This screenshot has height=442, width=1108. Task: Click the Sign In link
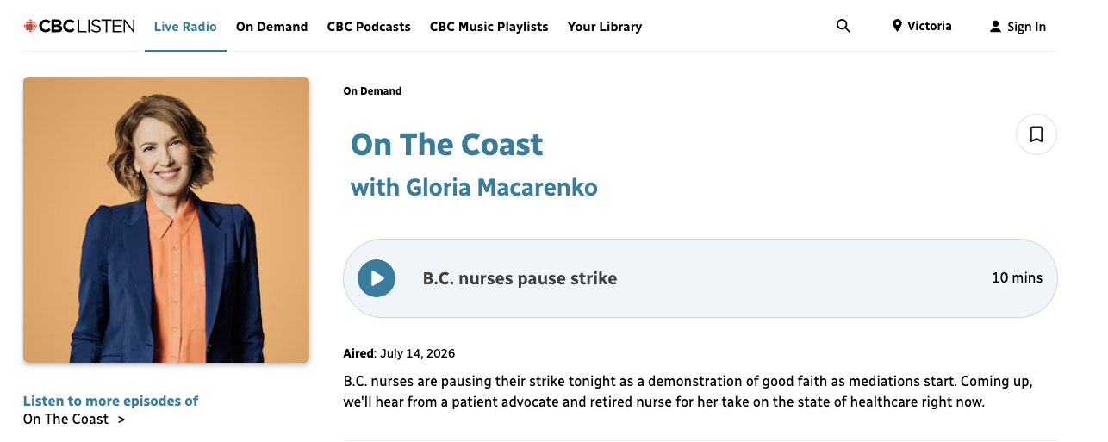pyautogui.click(x=1018, y=27)
